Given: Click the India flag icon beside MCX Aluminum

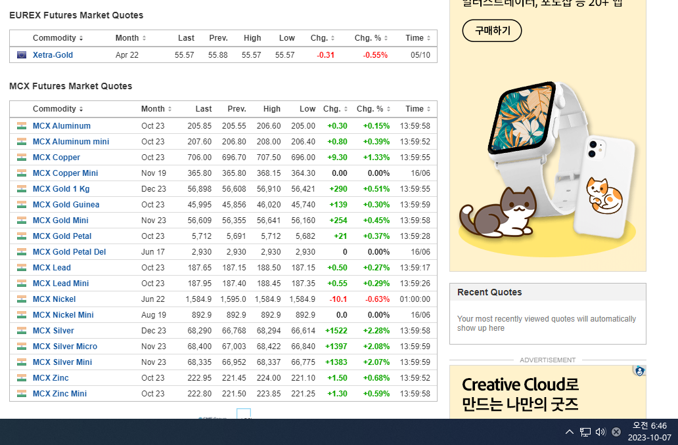Looking at the screenshot, I should (22, 126).
